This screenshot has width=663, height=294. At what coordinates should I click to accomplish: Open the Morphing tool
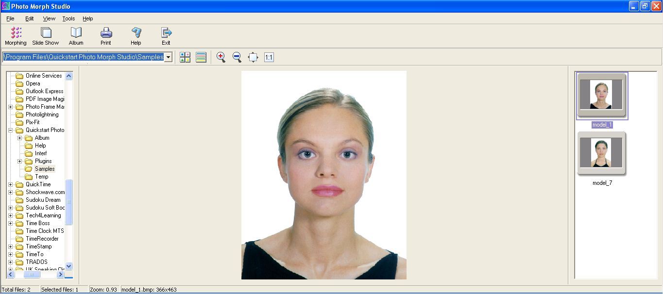click(x=16, y=36)
